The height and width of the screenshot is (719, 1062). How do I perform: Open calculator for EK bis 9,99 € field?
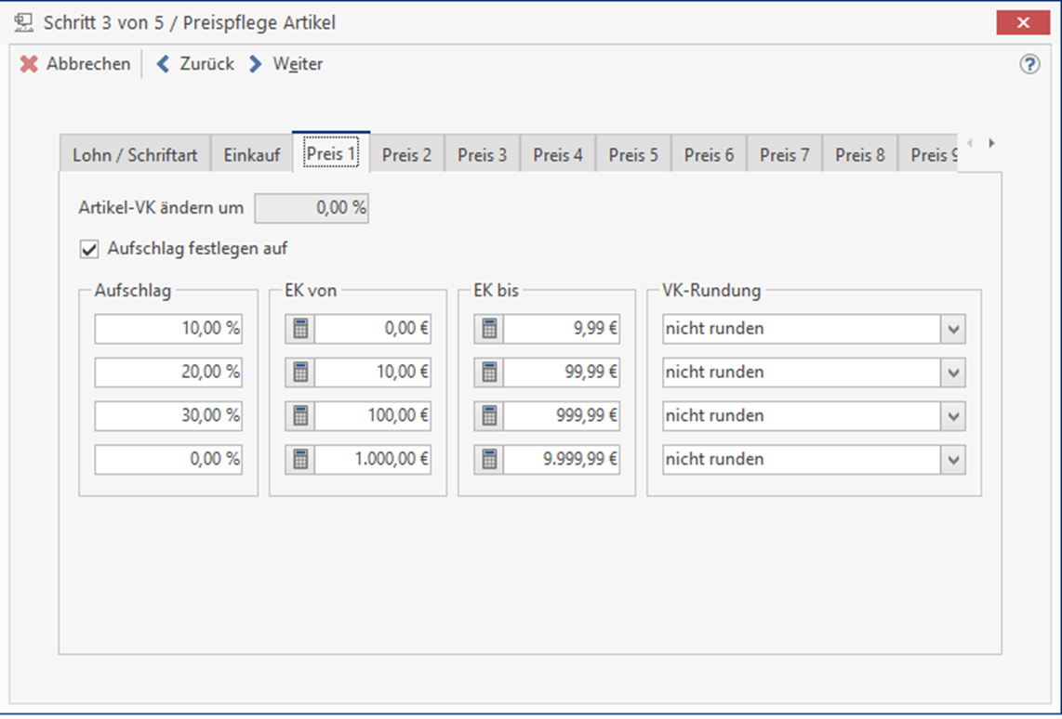[489, 329]
